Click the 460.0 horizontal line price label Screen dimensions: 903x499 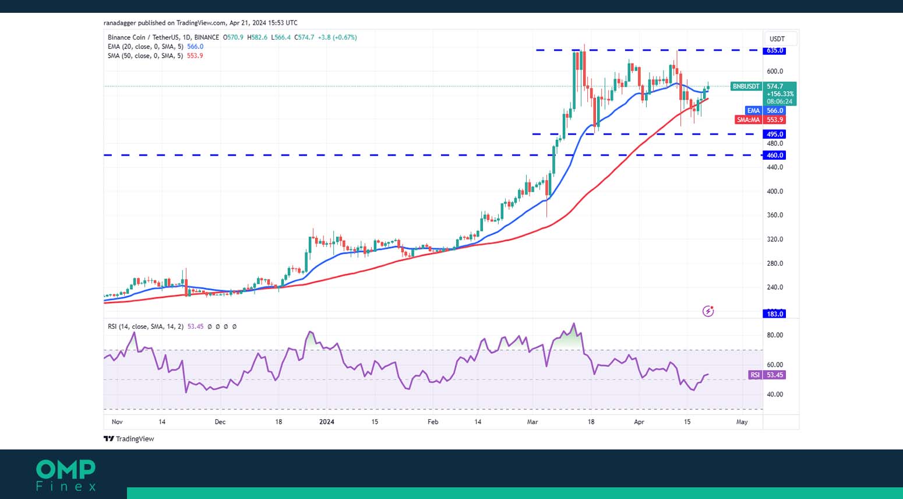click(775, 155)
